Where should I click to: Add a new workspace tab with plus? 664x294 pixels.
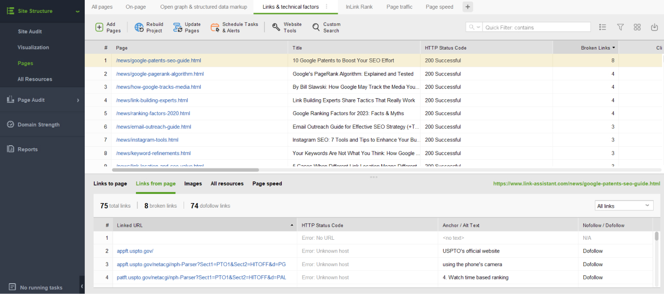coord(467,7)
